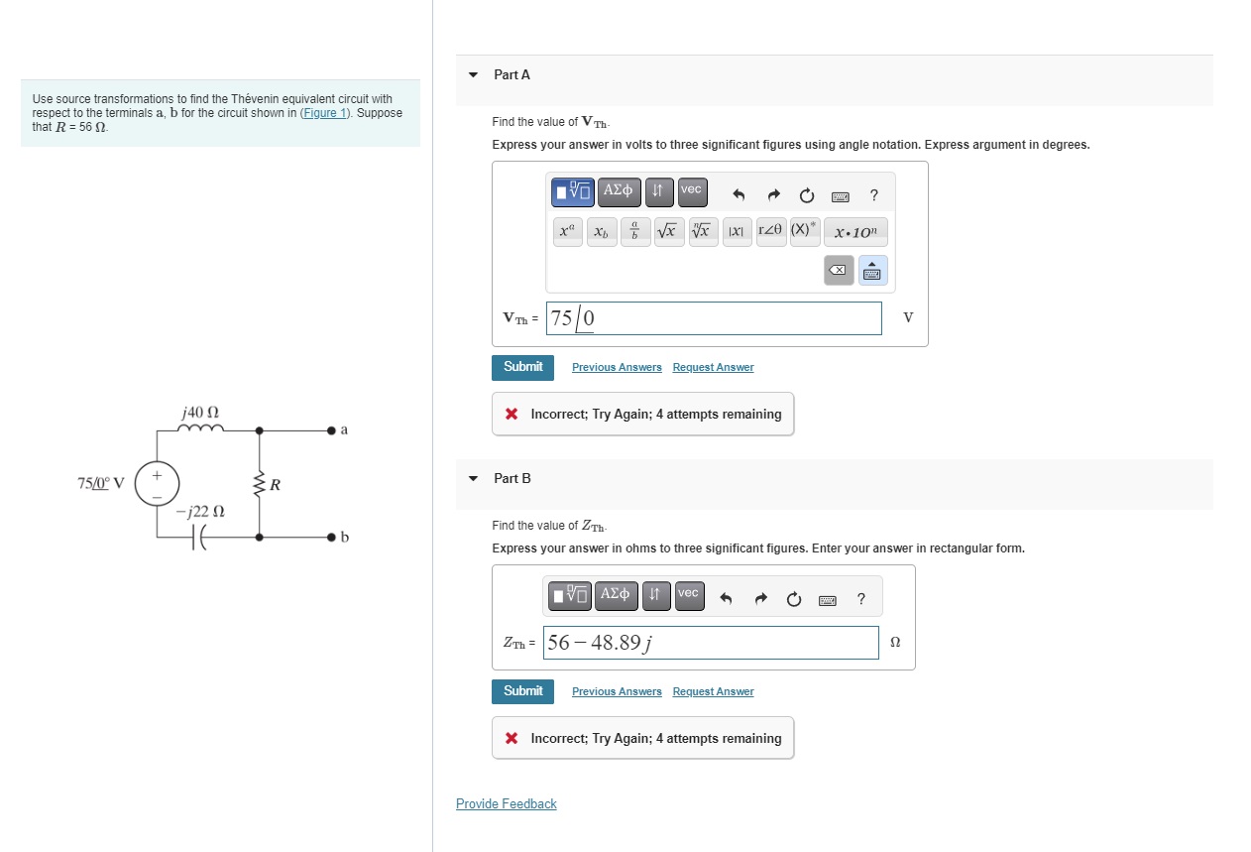Image resolution: width=1251 pixels, height=852 pixels.
Task: Select the r∠θ angle notation icon
Action: (x=771, y=231)
